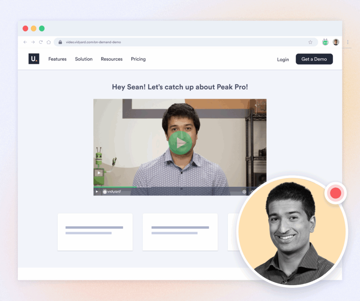360x301 pixels.
Task: Open the Features menu item
Action: [57, 59]
